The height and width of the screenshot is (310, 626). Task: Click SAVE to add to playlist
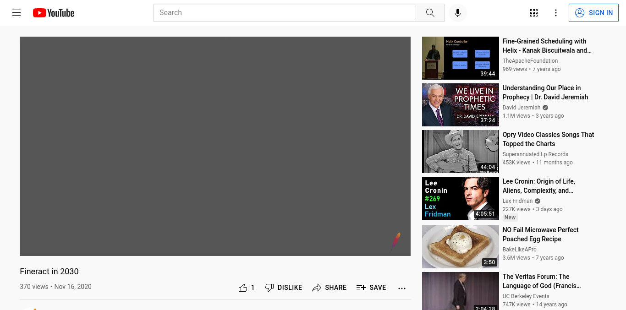pos(371,288)
